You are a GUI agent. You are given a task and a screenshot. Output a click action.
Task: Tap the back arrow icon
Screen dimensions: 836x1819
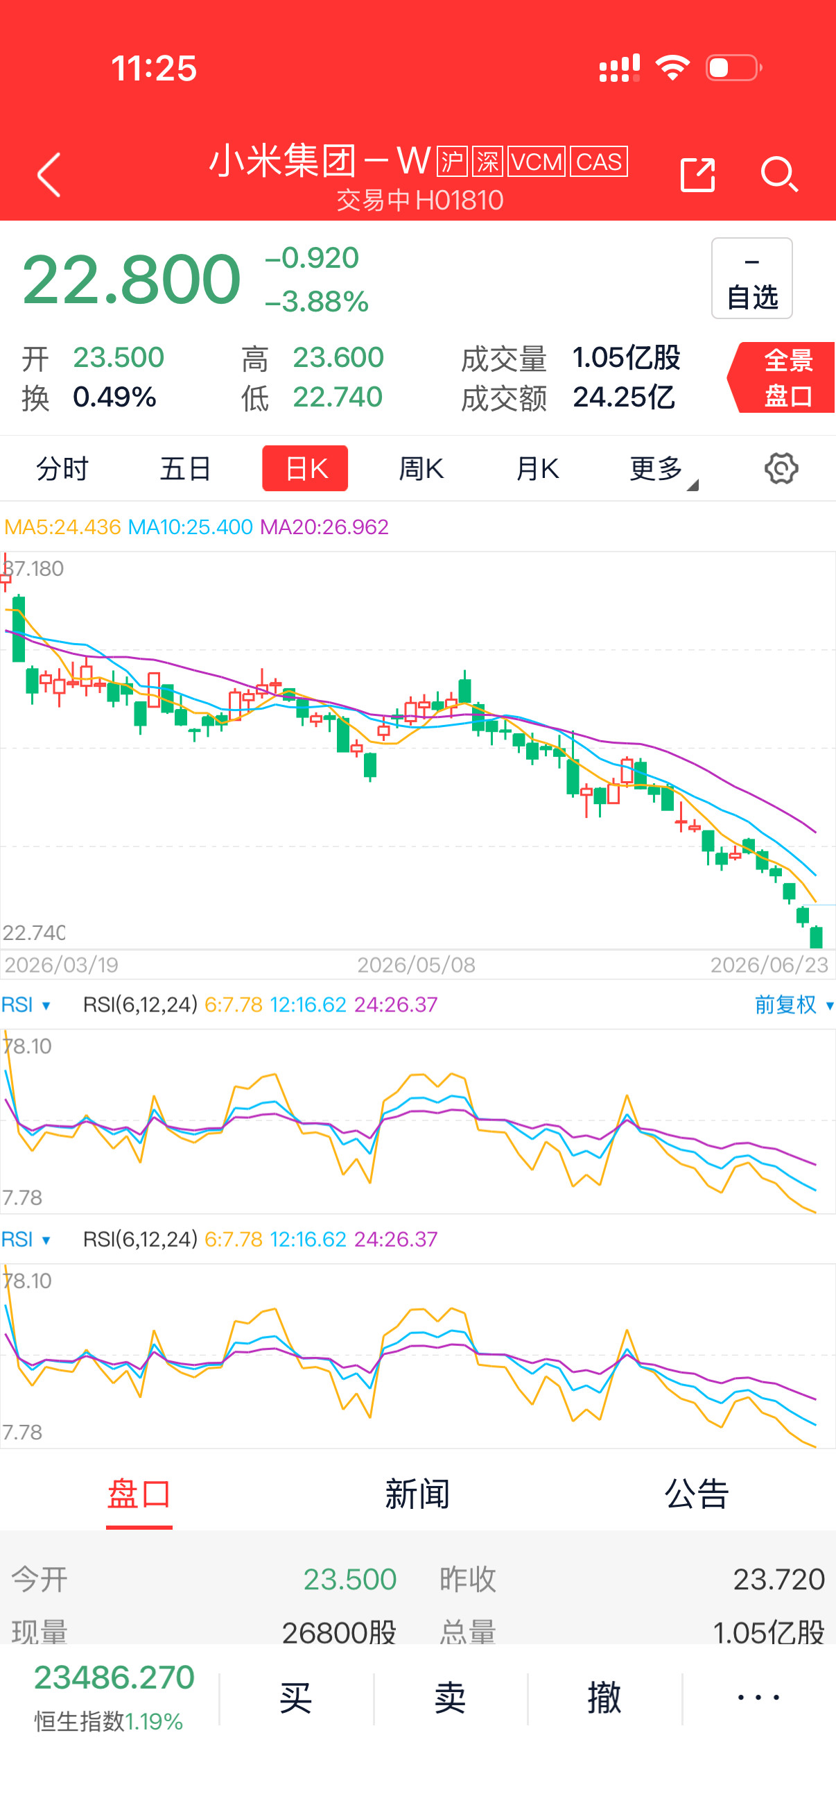point(49,173)
